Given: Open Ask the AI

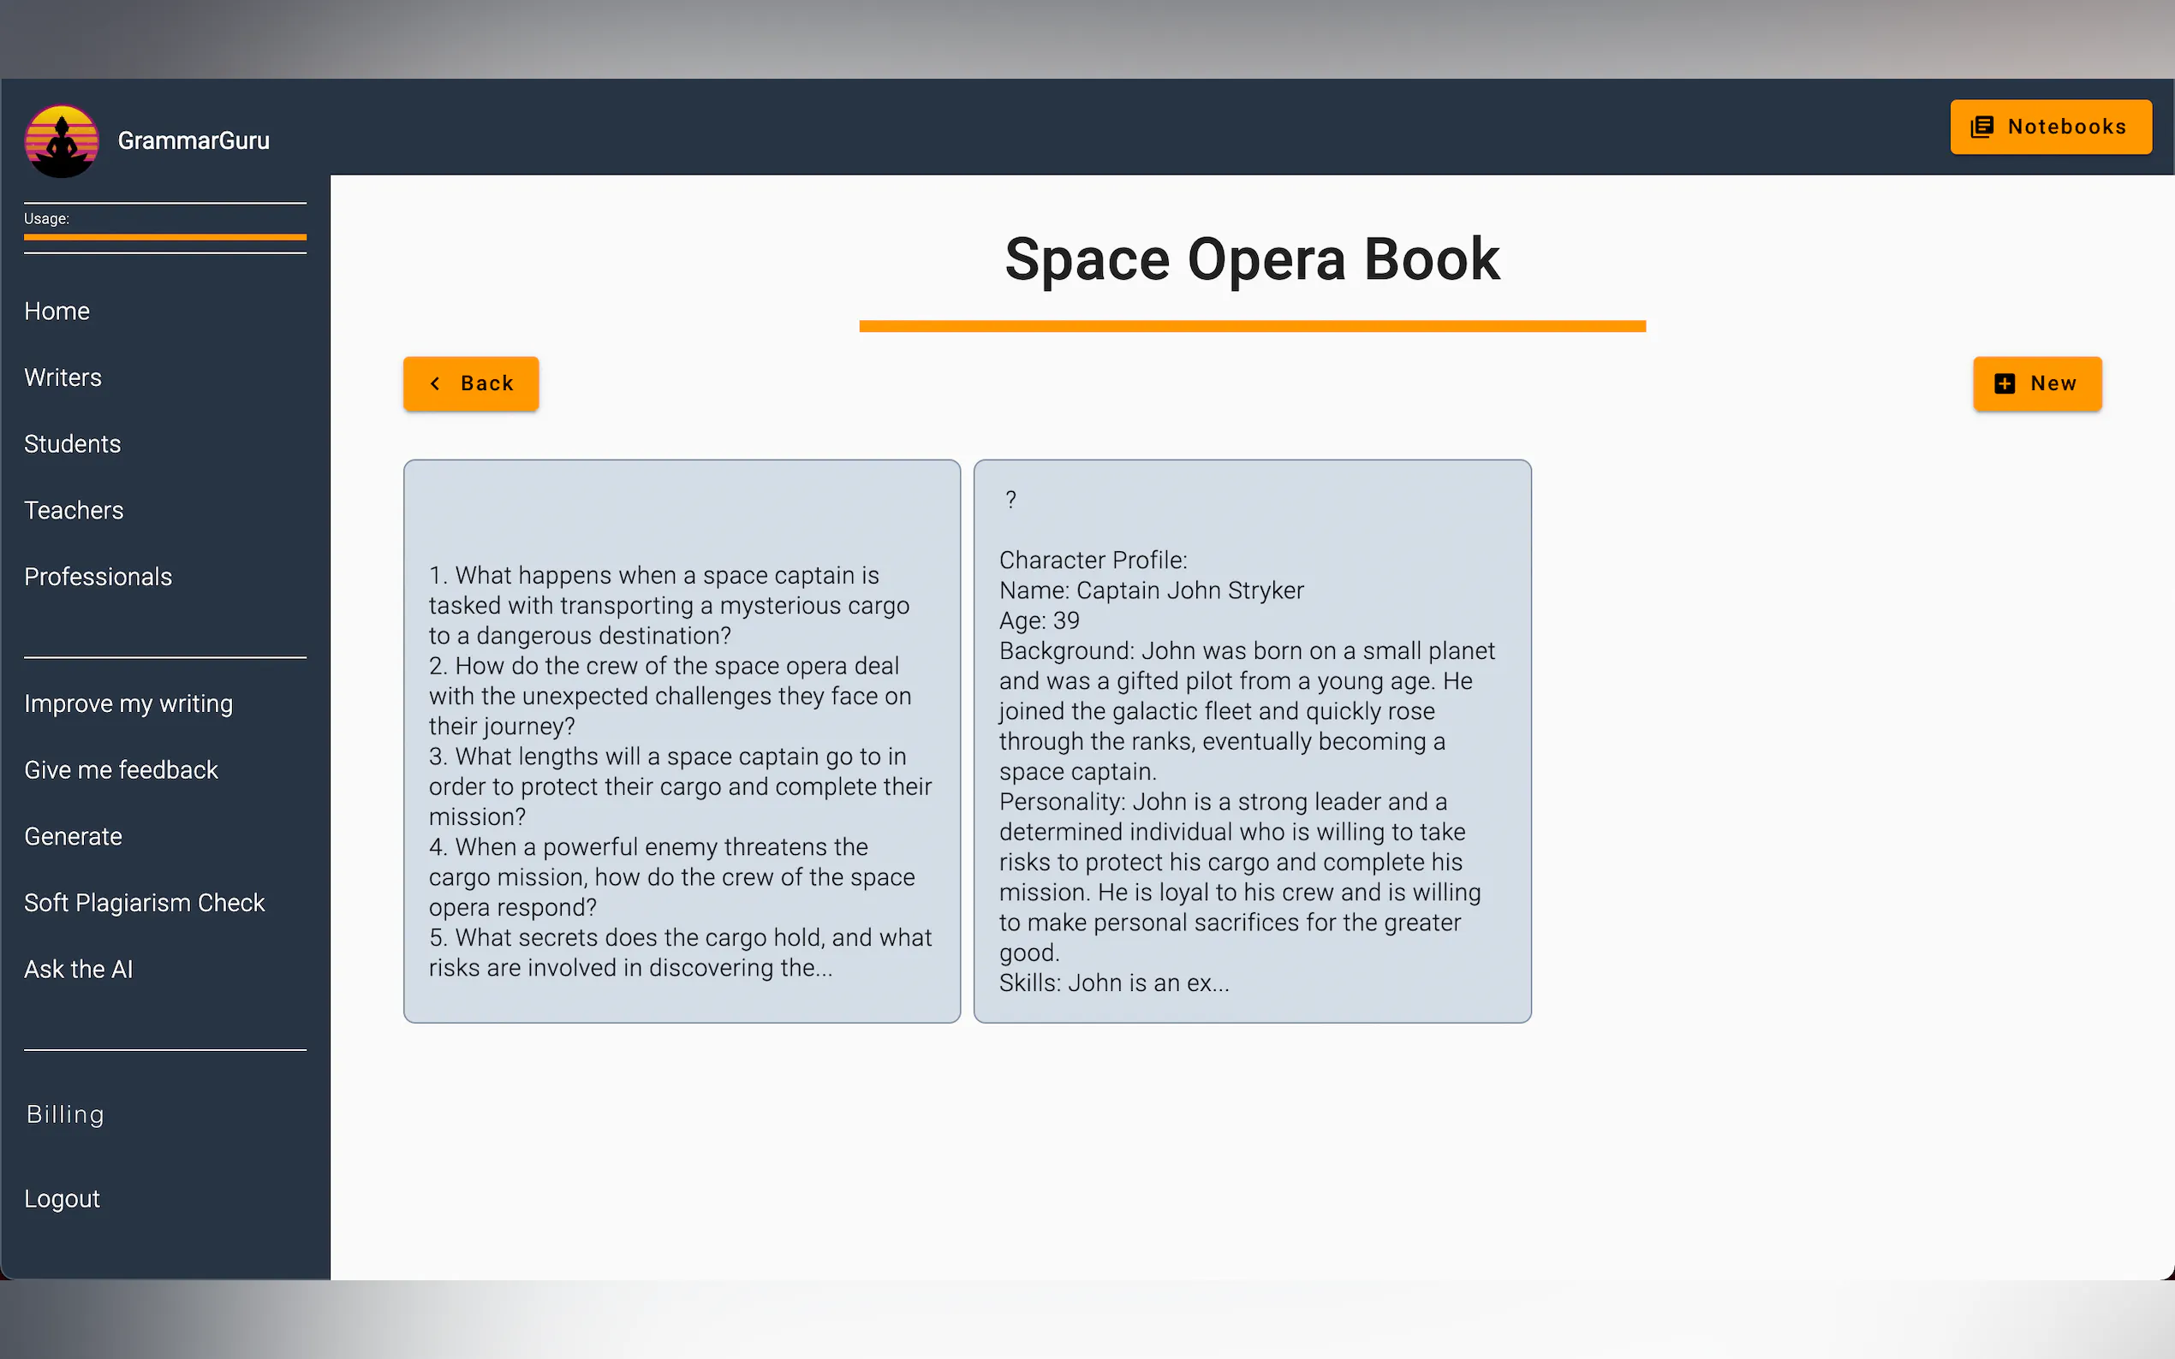Looking at the screenshot, I should click(78, 970).
